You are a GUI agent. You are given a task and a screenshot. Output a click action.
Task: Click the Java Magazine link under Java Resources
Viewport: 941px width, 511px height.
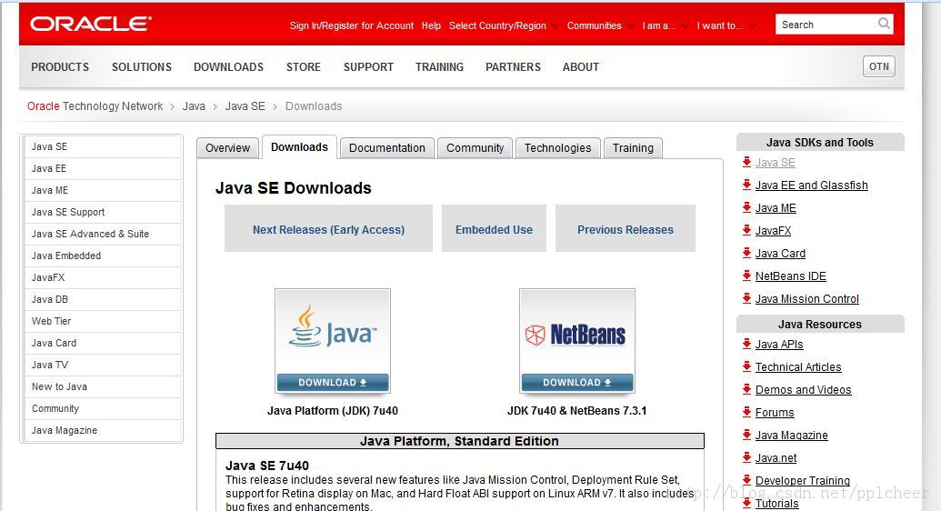point(792,436)
